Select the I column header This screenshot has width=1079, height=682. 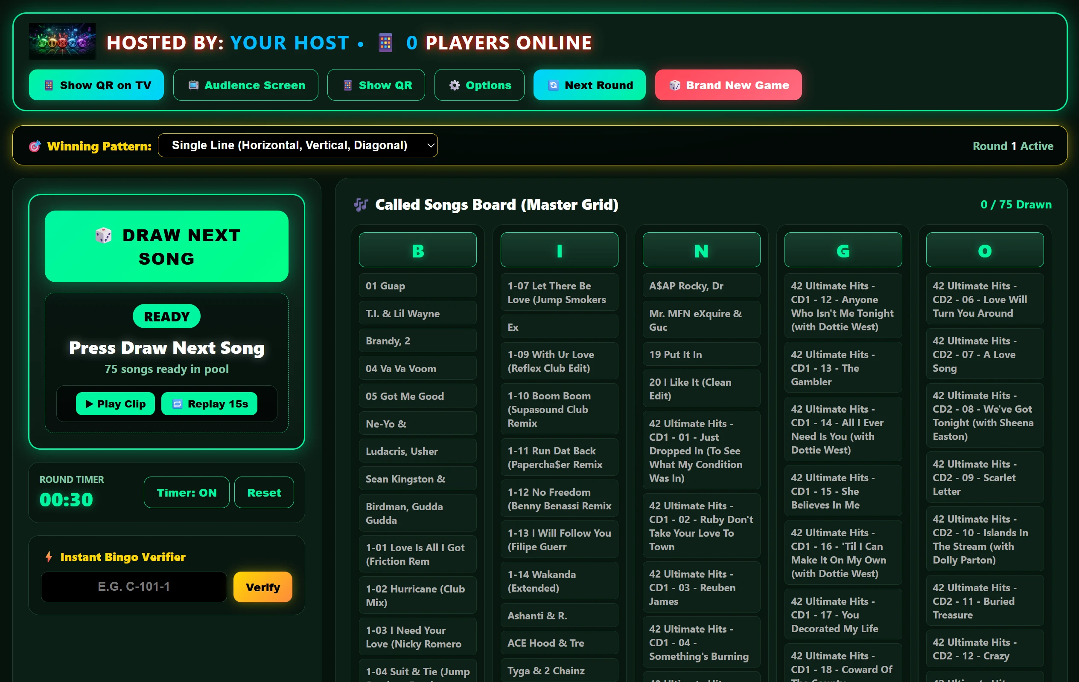[559, 250]
